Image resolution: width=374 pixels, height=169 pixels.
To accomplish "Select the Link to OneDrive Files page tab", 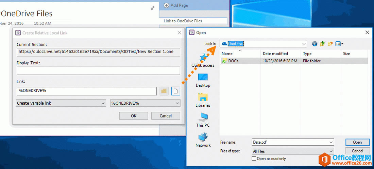I will pyautogui.click(x=193, y=21).
